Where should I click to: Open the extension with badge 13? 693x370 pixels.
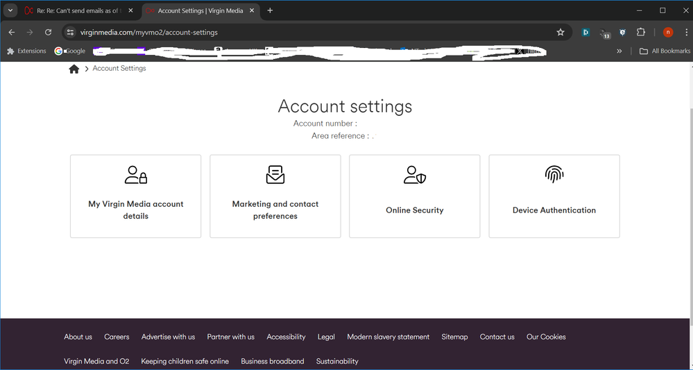pyautogui.click(x=605, y=33)
